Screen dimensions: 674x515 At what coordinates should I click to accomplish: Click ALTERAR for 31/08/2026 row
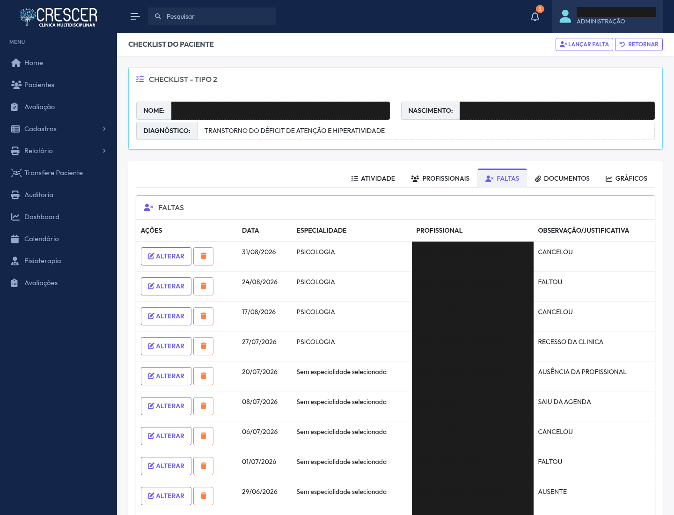tap(166, 256)
